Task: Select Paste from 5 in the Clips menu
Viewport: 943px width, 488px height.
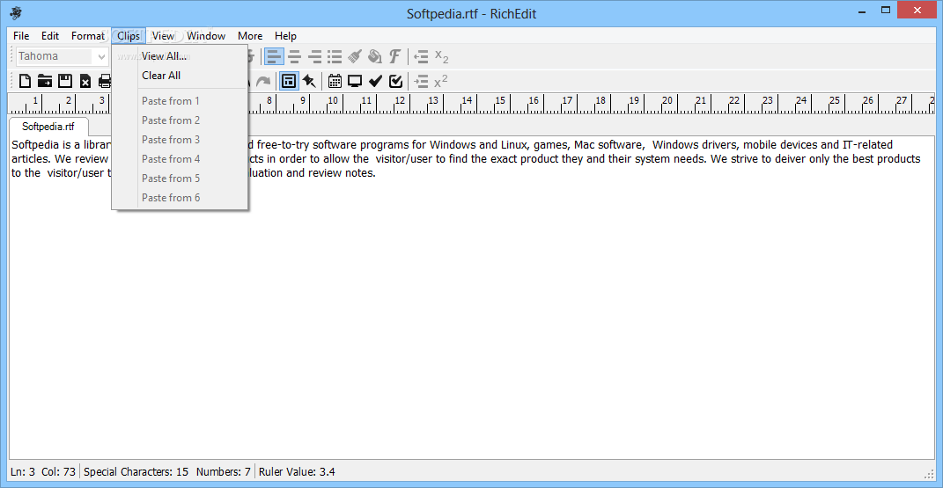Action: (180, 178)
